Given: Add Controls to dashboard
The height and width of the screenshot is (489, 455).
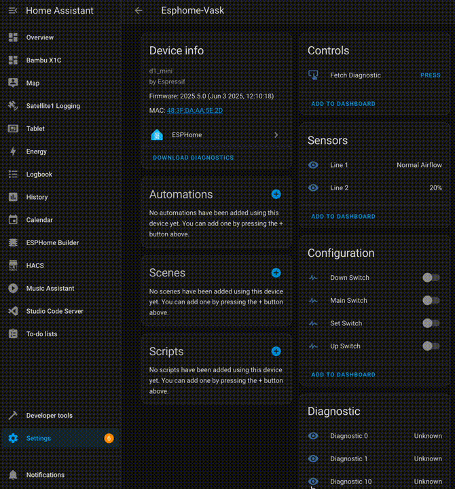Looking at the screenshot, I should click(343, 104).
